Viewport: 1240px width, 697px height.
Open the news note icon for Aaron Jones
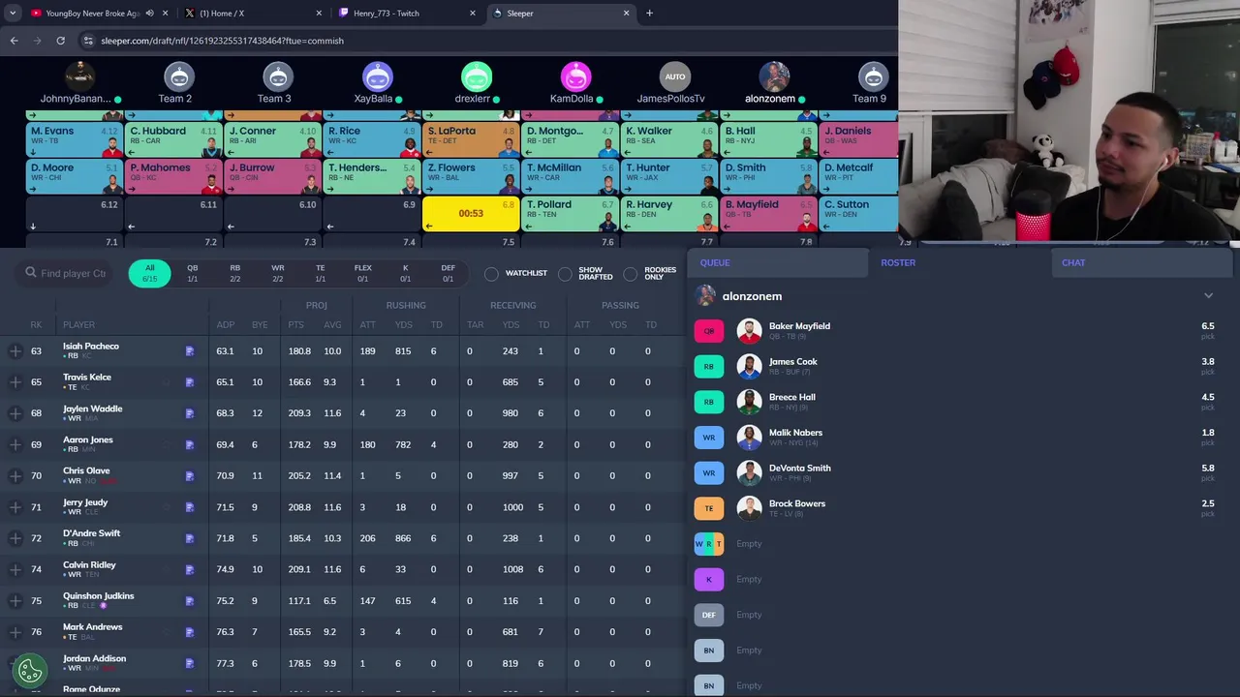[190, 444]
